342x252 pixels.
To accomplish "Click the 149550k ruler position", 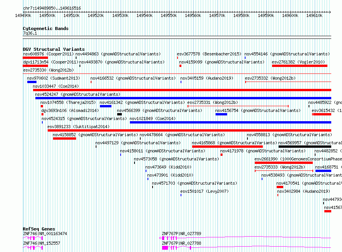I will click(169, 15).
